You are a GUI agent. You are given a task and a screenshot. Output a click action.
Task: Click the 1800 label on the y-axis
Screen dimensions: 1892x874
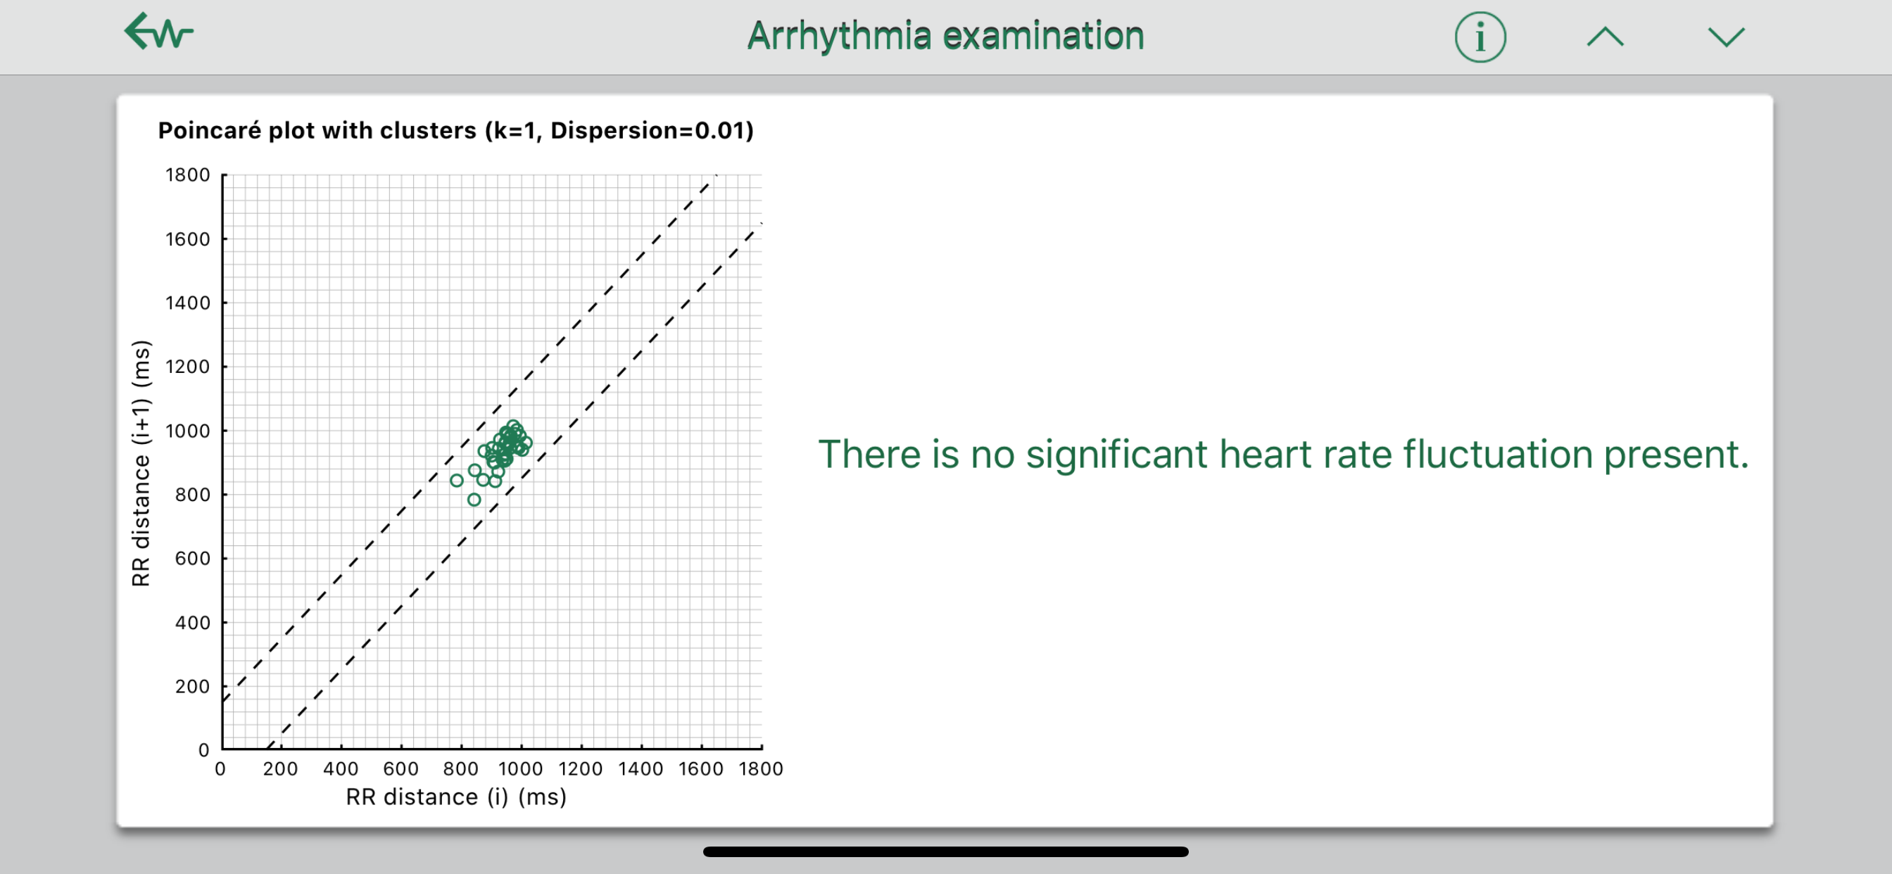click(x=187, y=175)
